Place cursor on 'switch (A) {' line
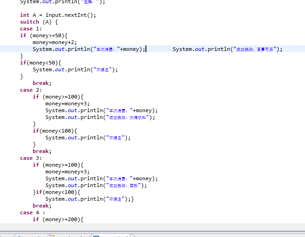The width and height of the screenshot is (305, 237). pyautogui.click(x=39, y=22)
